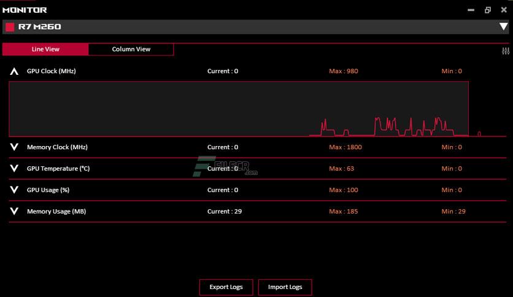Click inside the GPU Clock line graph
Image resolution: width=513 pixels, height=297 pixels.
pyautogui.click(x=239, y=109)
